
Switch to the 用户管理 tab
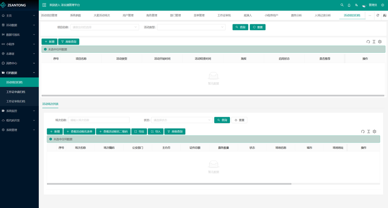click(x=128, y=16)
